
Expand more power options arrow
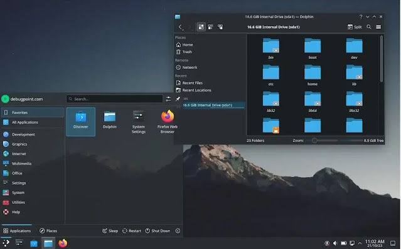point(178,231)
